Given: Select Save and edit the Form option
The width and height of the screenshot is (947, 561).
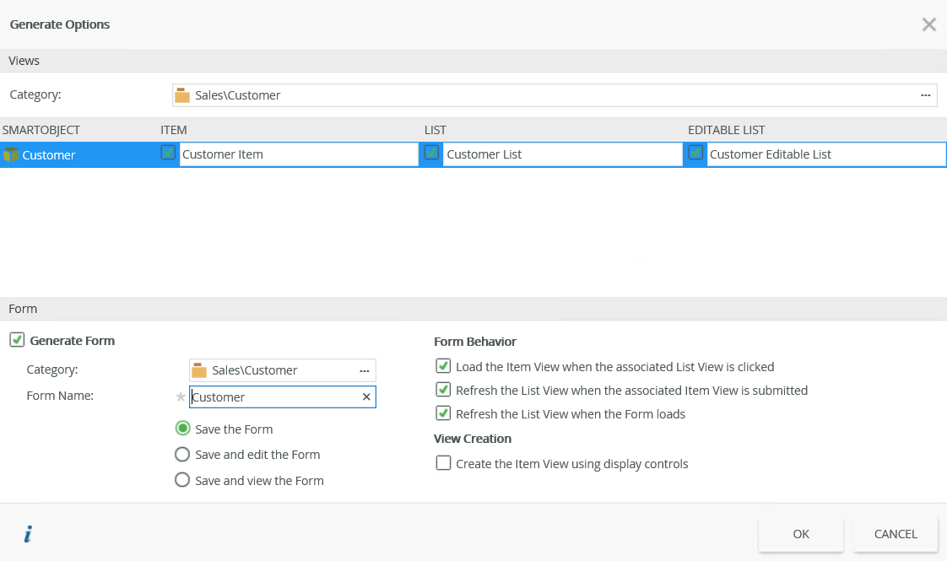Looking at the screenshot, I should coord(182,455).
